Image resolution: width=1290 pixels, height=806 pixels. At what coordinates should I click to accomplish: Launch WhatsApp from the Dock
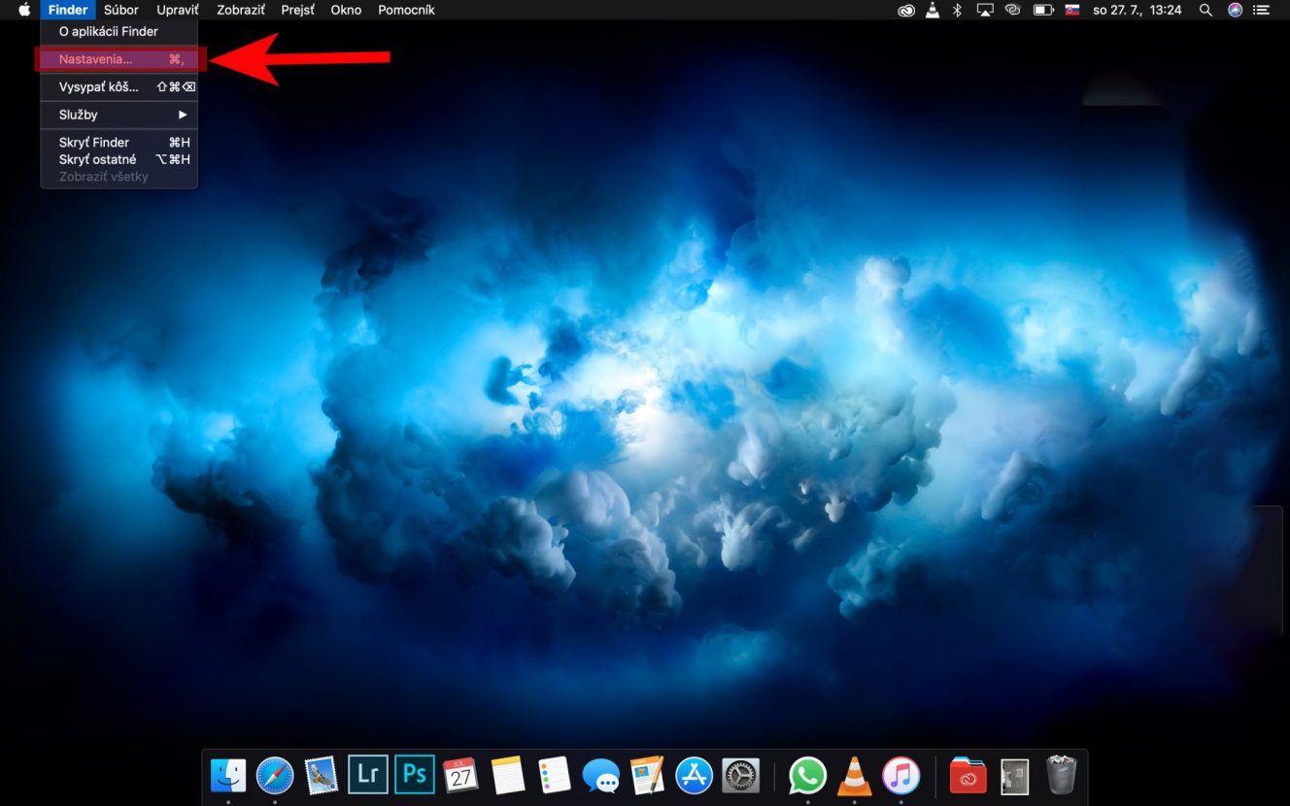tap(807, 775)
